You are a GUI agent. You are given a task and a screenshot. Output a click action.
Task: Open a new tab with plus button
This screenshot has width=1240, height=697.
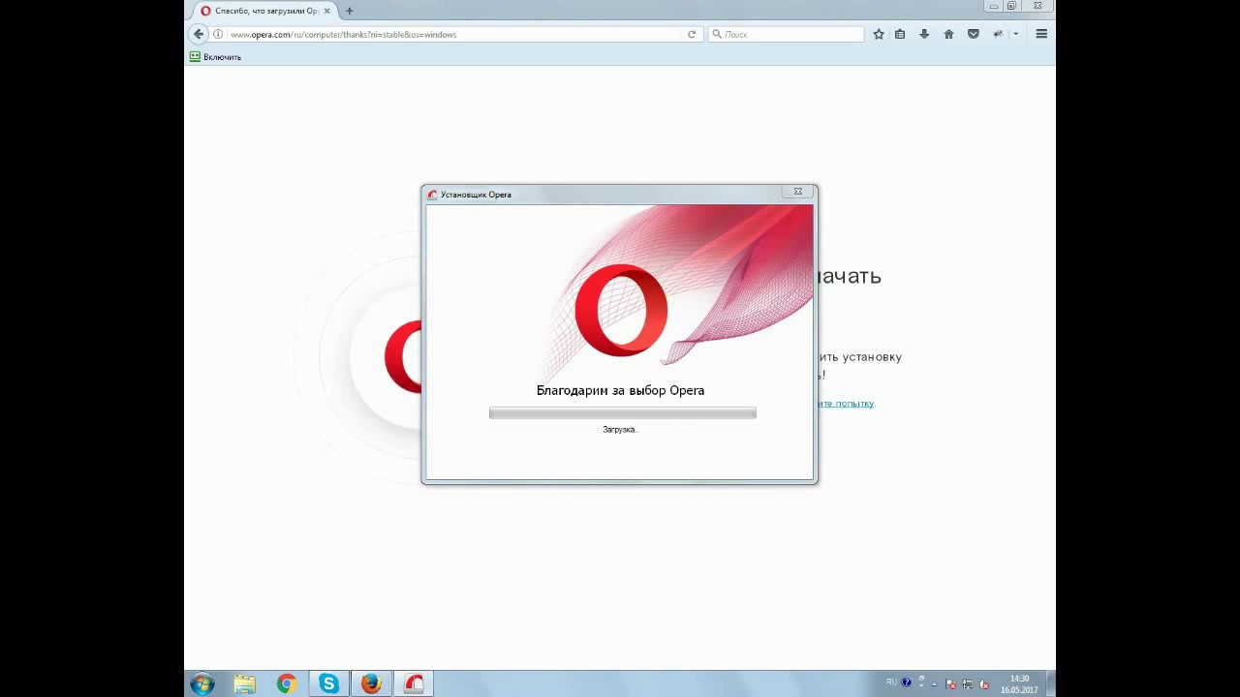click(x=349, y=11)
